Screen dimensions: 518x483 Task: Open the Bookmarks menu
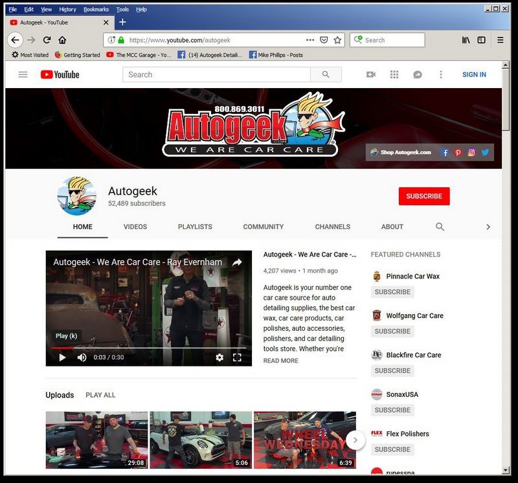pos(96,9)
